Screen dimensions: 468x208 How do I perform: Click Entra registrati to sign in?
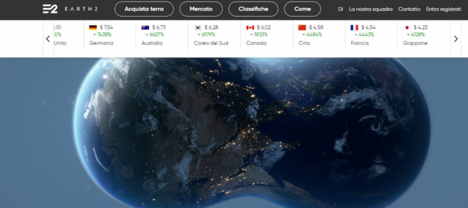(443, 9)
